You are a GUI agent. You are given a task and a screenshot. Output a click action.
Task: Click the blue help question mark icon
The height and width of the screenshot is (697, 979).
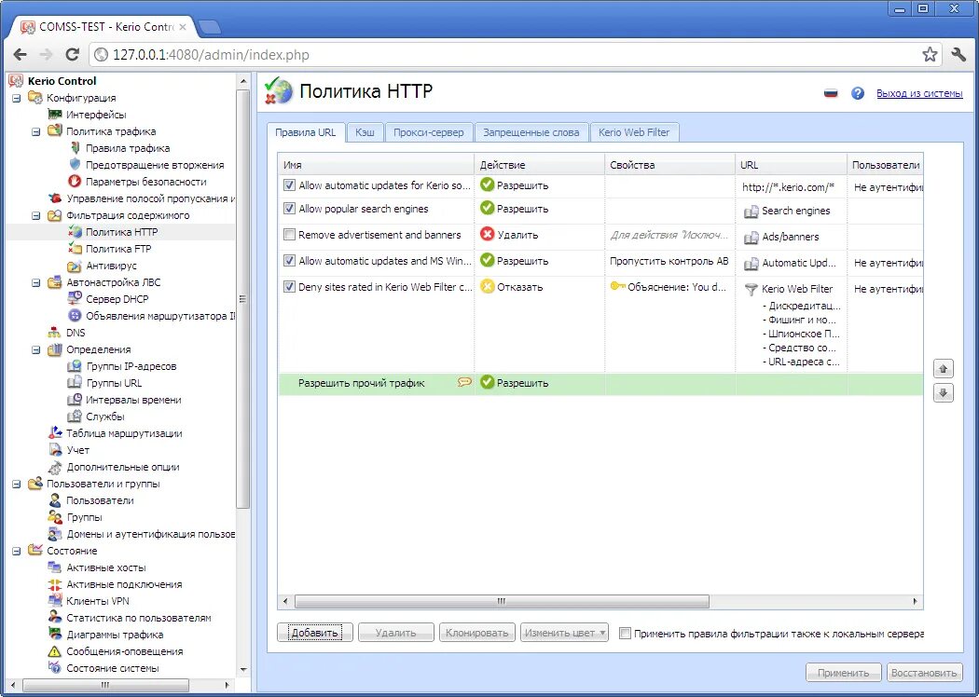tap(858, 93)
